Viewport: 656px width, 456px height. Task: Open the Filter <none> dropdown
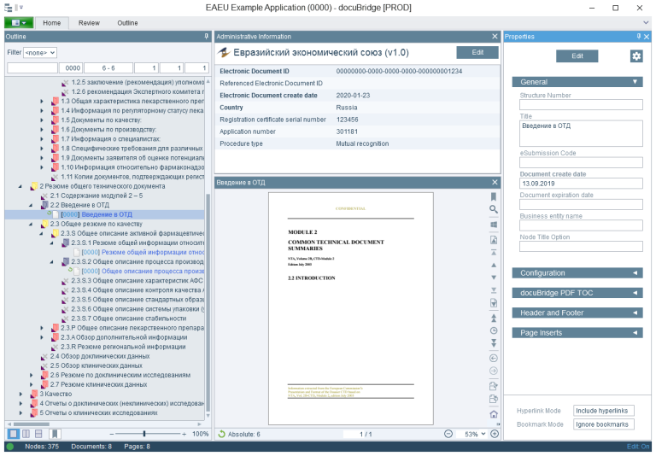coord(40,53)
